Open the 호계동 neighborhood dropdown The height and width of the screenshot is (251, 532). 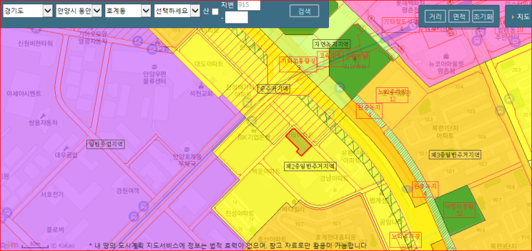pos(128,11)
